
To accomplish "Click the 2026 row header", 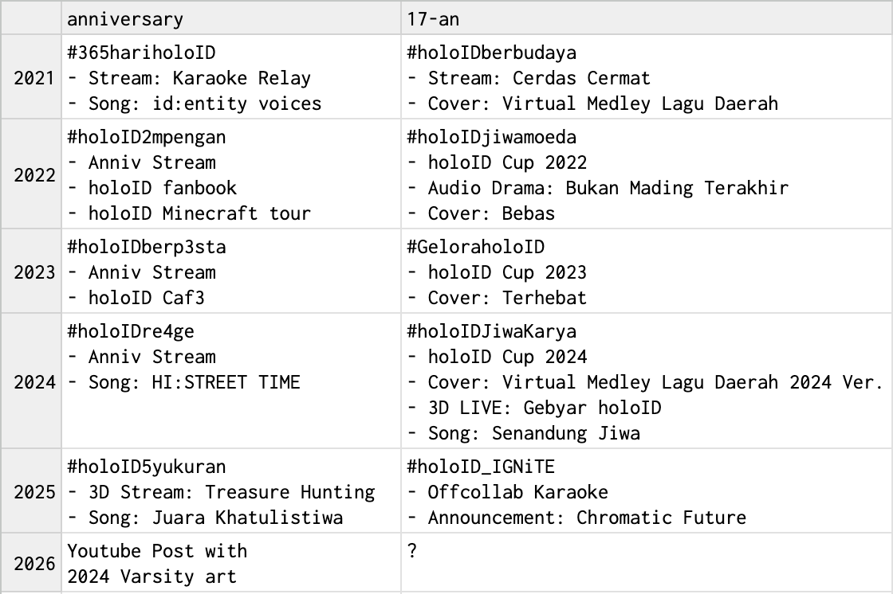I will [31, 563].
